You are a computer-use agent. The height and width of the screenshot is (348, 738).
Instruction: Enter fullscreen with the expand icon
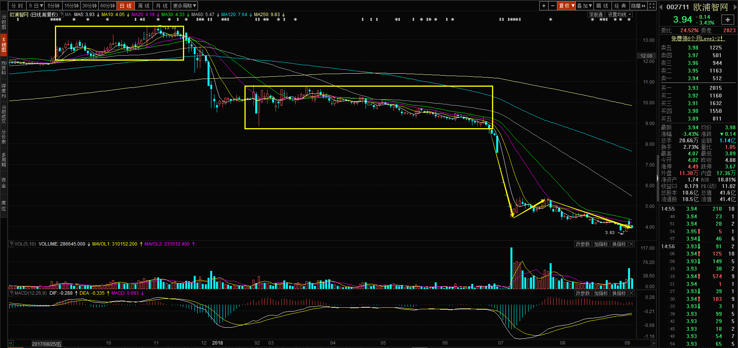[652, 6]
